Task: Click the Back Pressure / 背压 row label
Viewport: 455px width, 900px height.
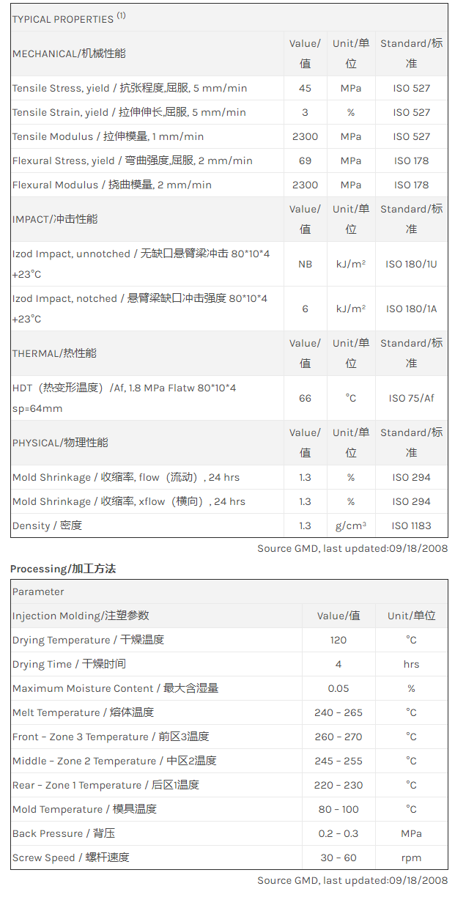Action: click(64, 833)
